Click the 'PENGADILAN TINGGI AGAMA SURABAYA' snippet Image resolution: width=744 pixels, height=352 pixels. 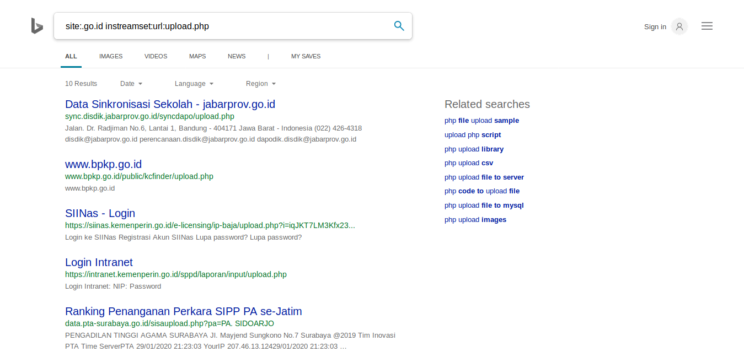[231, 341]
